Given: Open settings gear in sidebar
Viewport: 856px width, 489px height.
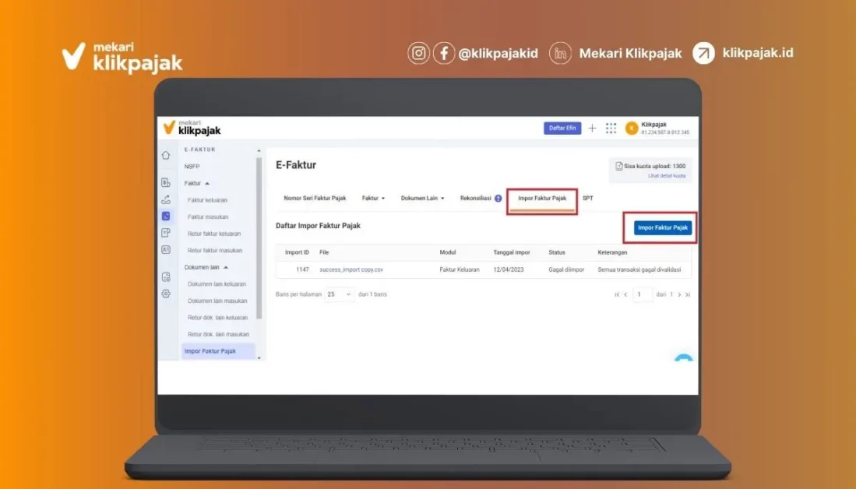Looking at the screenshot, I should click(166, 294).
